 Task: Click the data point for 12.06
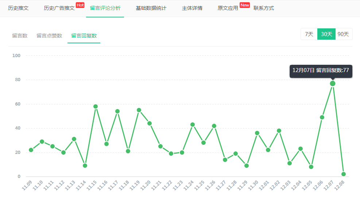click(x=322, y=117)
